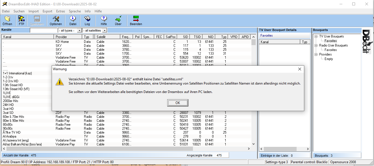Confirm the warning with the OK button
374x166 pixels.
click(x=178, y=103)
